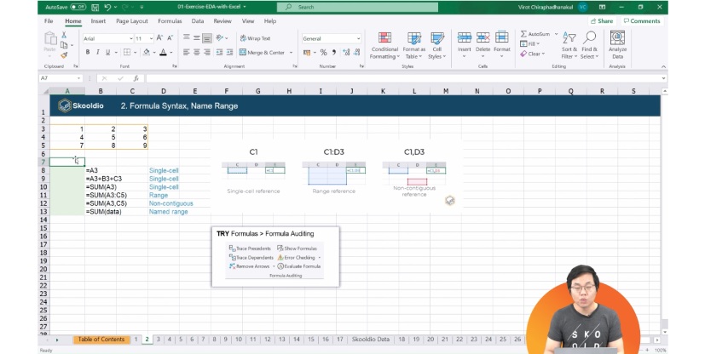Open the Skooldio Data sheet tab
705x354 pixels.
click(x=371, y=340)
